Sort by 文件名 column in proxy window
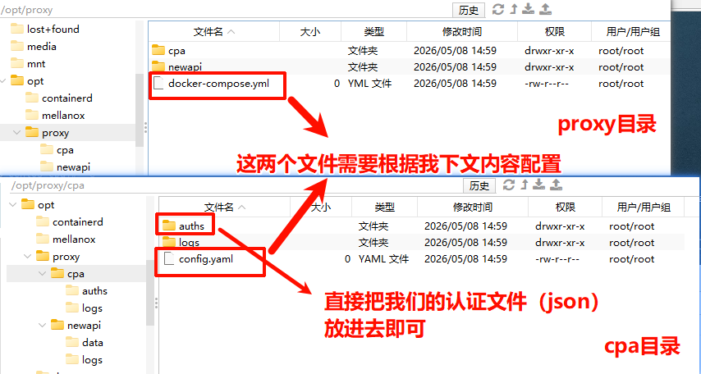Screen dimensions: 701x374 tap(214, 32)
